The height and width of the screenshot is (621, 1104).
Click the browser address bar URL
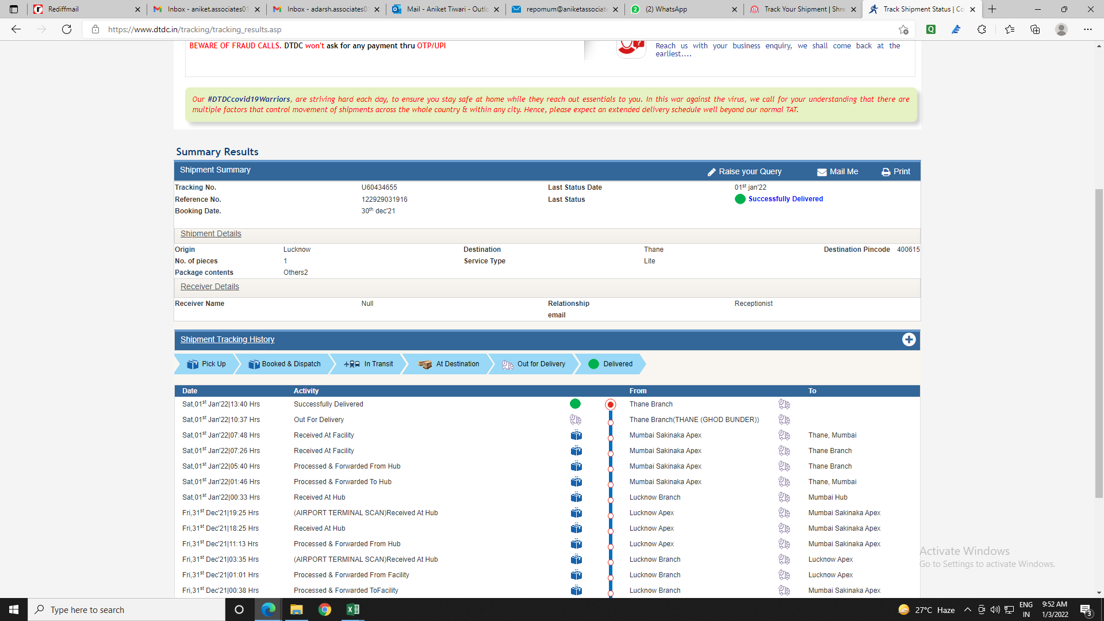tap(194, 29)
